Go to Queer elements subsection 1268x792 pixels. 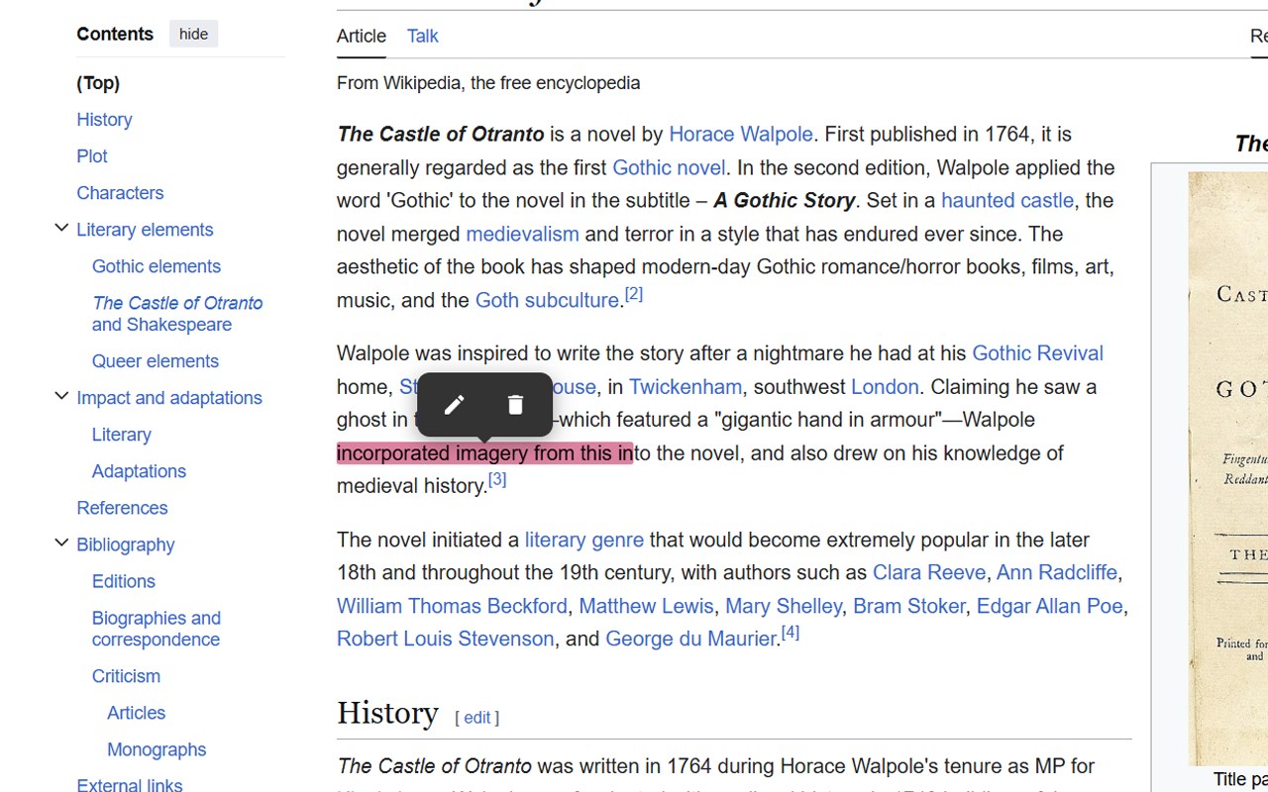[x=156, y=361]
